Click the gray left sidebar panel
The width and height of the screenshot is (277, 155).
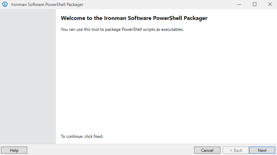pyautogui.click(x=28, y=77)
